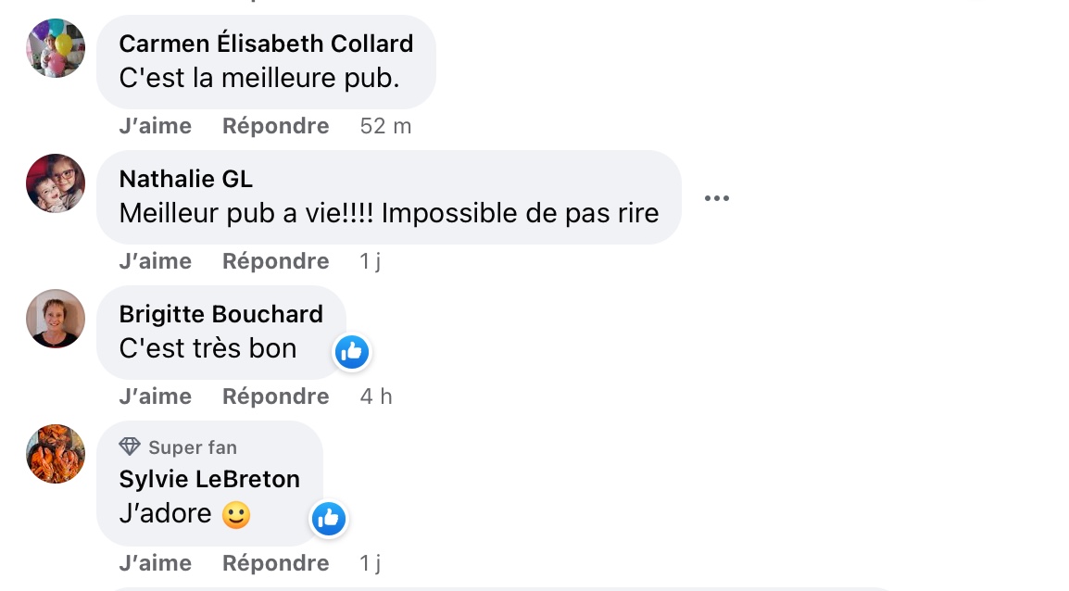Reply to Carmen's comment with Répondre
The image size is (1069, 591).
coord(275,126)
